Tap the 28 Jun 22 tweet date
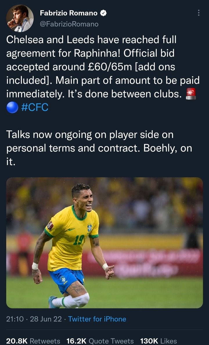Image resolution: width=209 pixels, height=345 pixels. (x=46, y=319)
